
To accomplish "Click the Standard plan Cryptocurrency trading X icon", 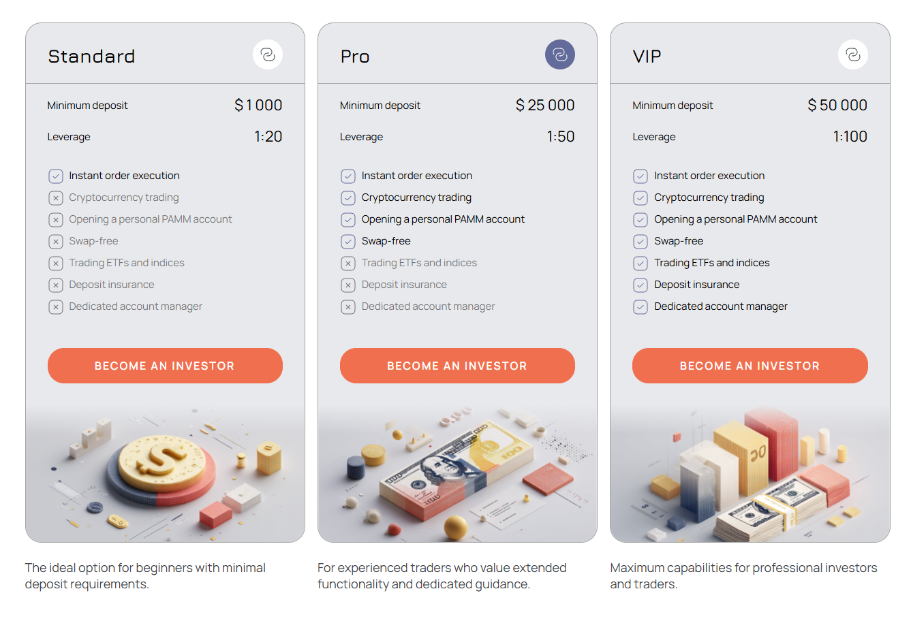I will pos(56,198).
